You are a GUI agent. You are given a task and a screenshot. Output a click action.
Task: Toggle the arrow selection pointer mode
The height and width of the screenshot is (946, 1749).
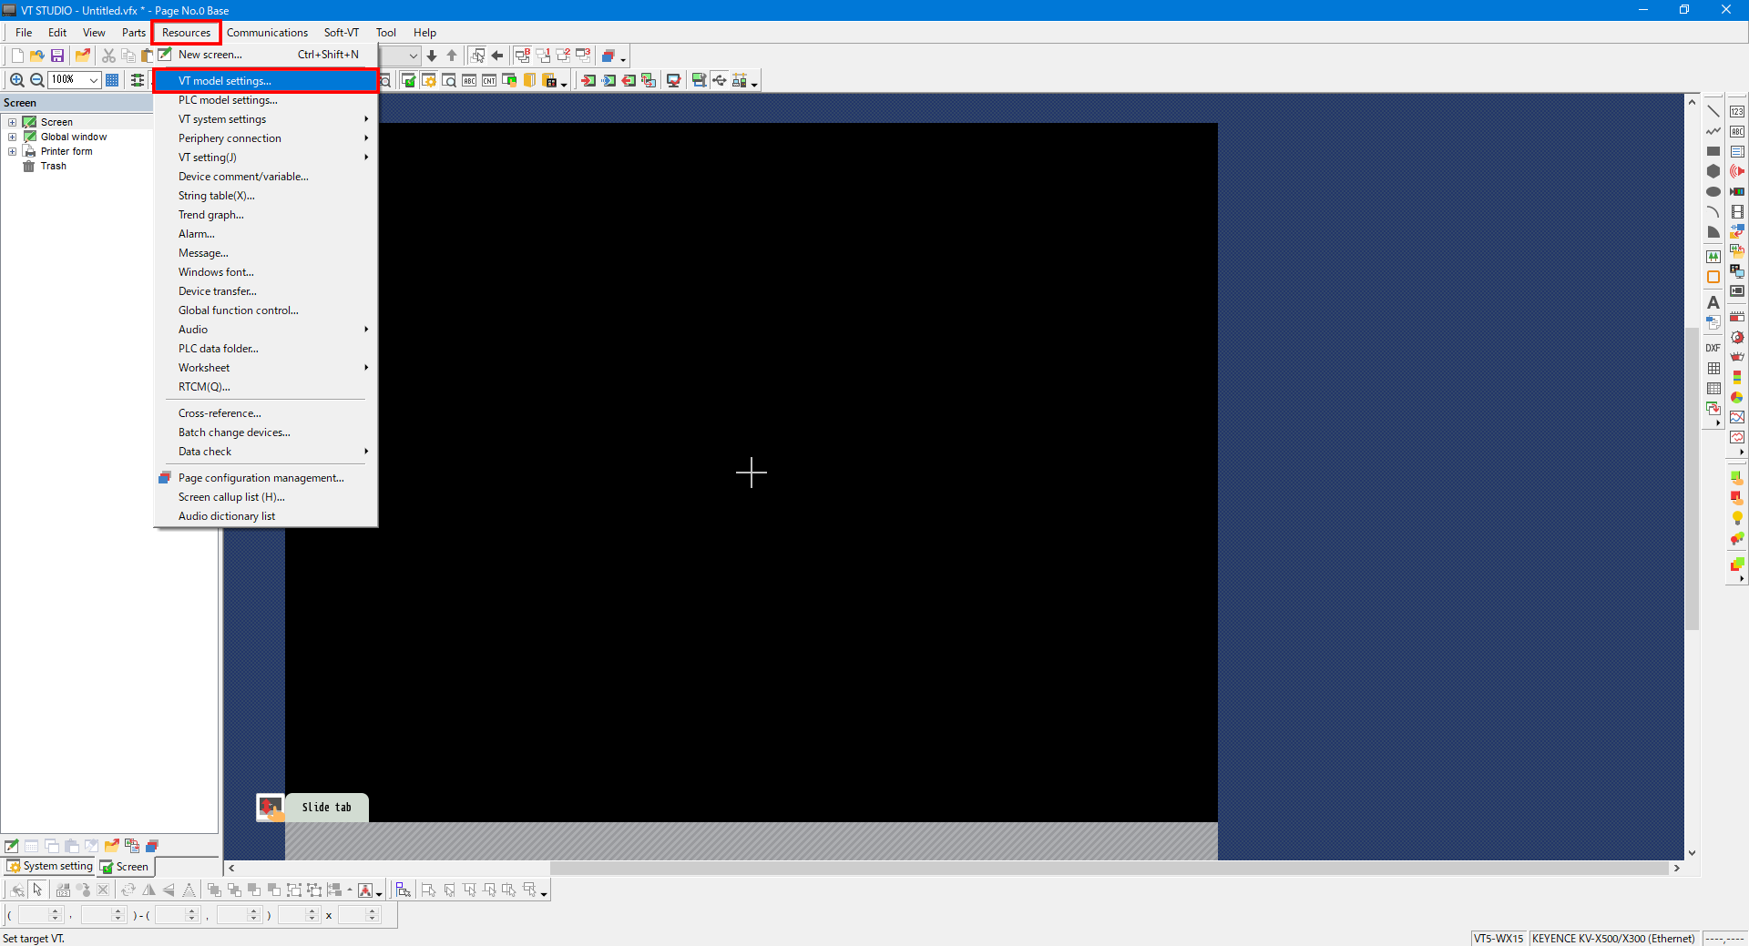click(37, 890)
